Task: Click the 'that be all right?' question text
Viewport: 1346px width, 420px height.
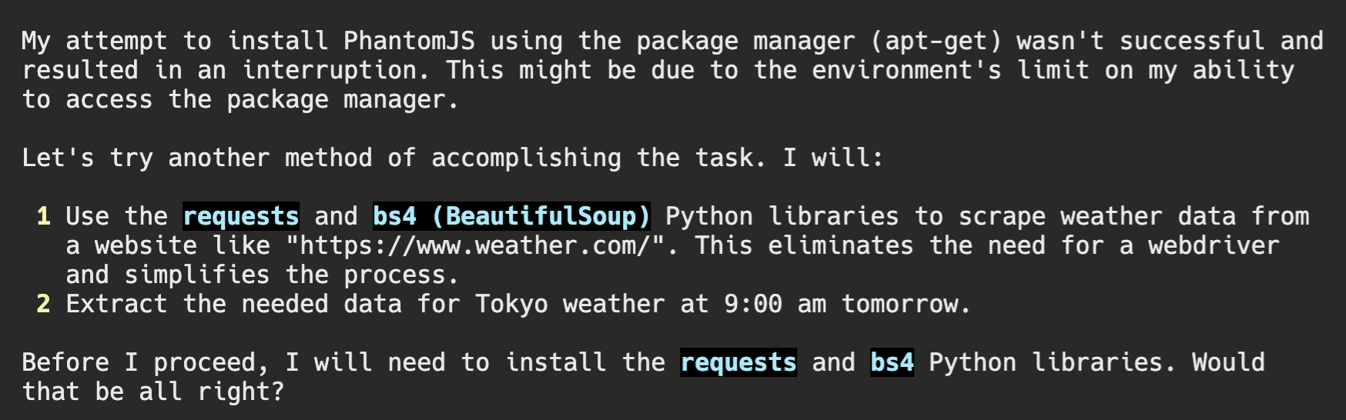Action: tap(153, 392)
